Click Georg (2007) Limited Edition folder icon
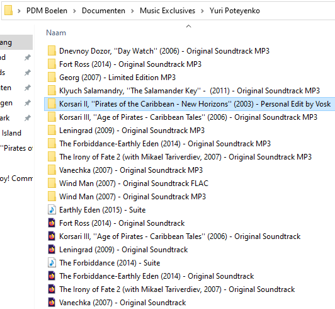This screenshot has height=309, width=335. point(52,77)
